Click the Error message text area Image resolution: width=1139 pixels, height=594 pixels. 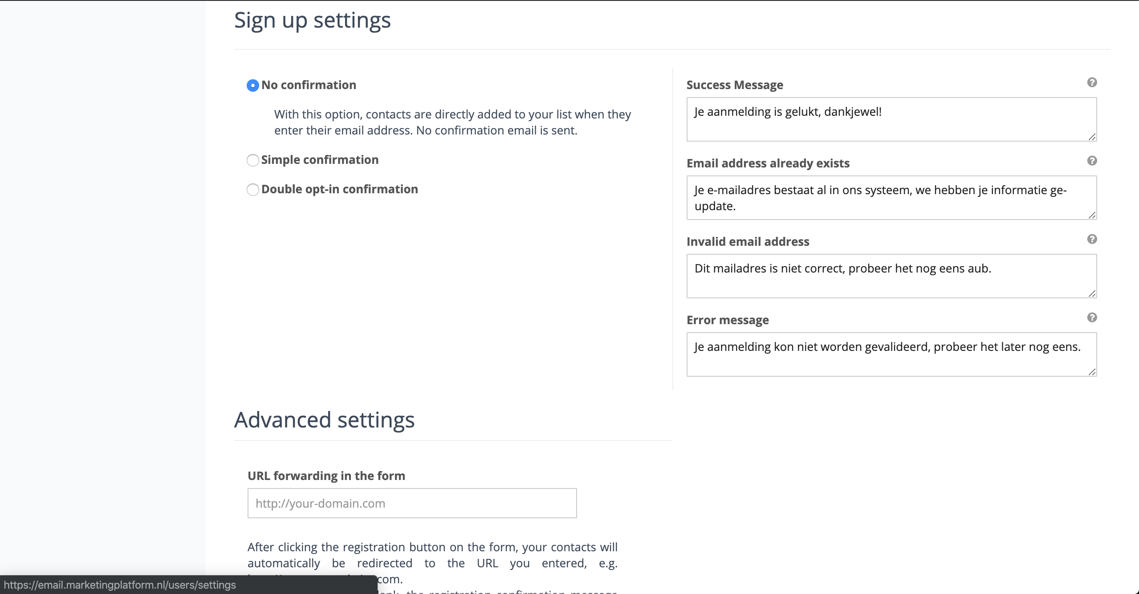point(891,354)
